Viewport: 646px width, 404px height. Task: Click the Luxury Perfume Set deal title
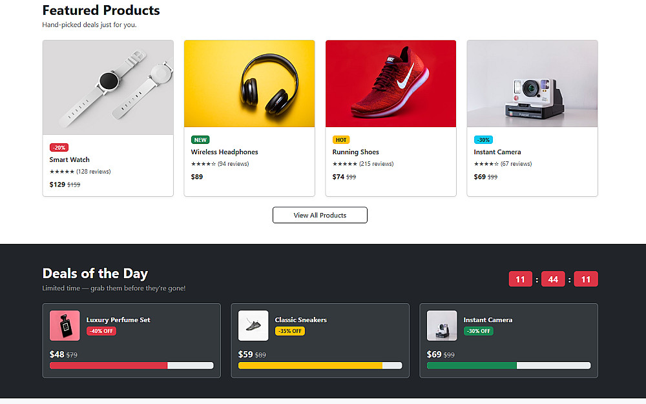[x=118, y=319]
